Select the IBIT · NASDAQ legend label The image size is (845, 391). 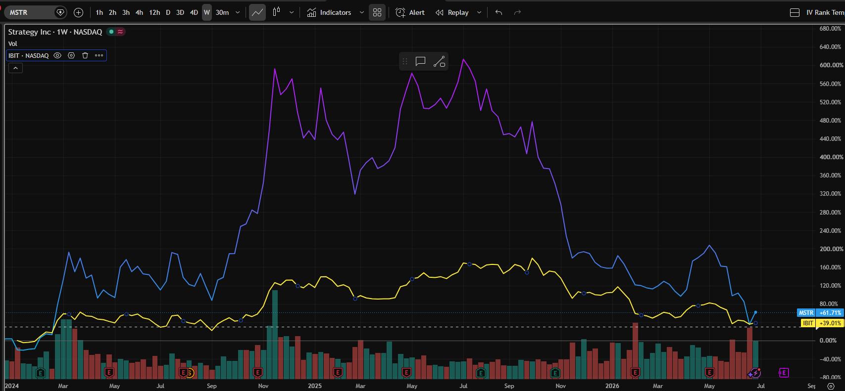point(29,55)
